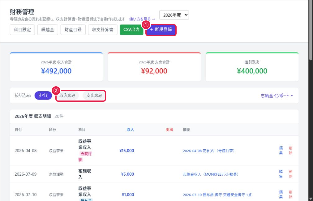The height and width of the screenshot is (201, 313).
Task: Click the page's vertical scrollbar thumb
Action: [x=311, y=30]
